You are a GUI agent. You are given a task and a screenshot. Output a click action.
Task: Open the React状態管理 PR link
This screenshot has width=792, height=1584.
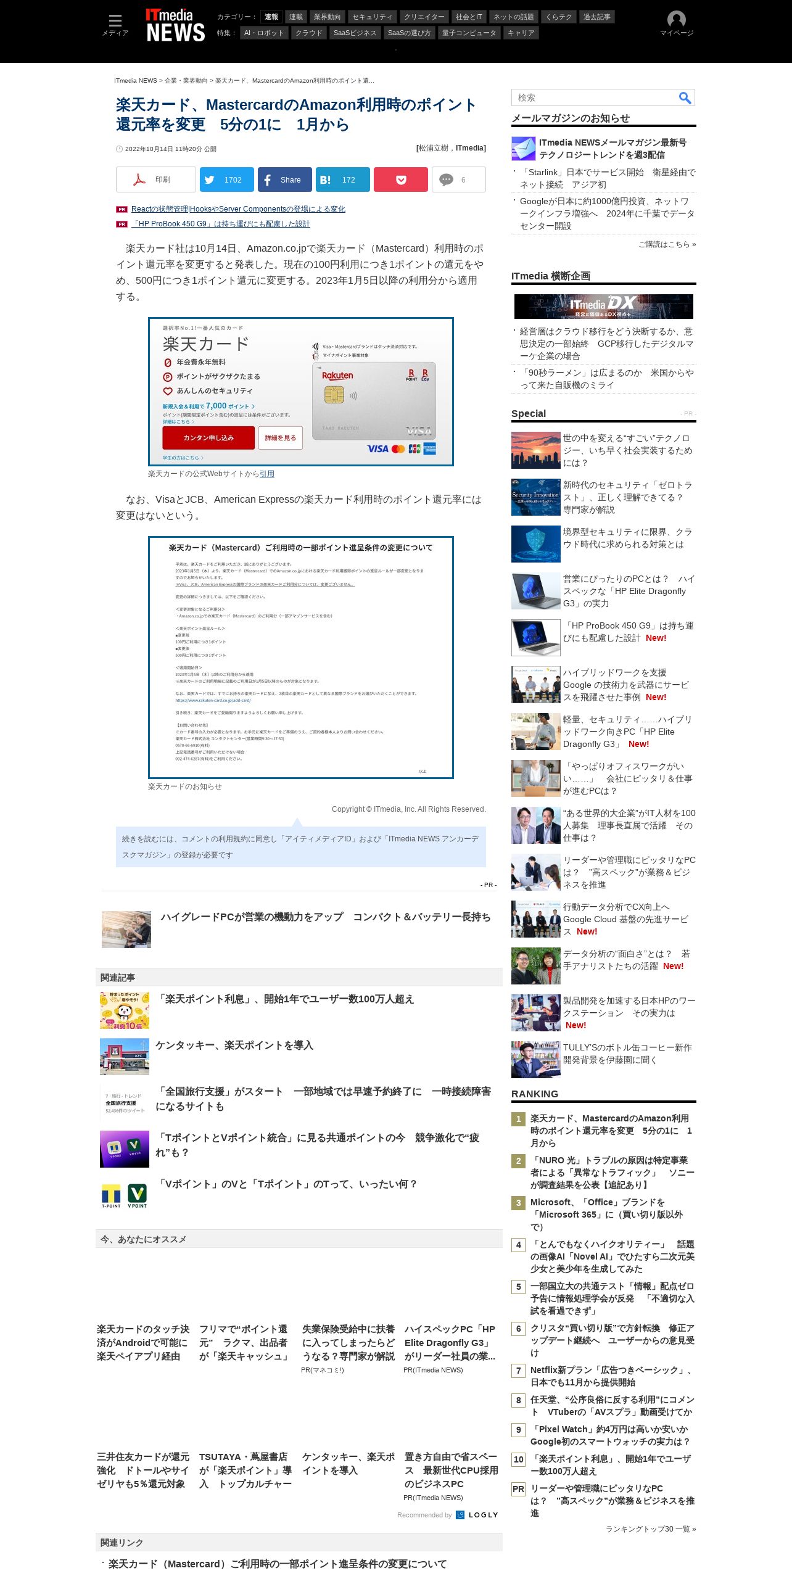(x=238, y=209)
